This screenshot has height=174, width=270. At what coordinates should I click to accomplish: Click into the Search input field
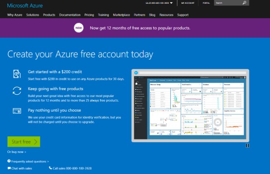(228, 3)
